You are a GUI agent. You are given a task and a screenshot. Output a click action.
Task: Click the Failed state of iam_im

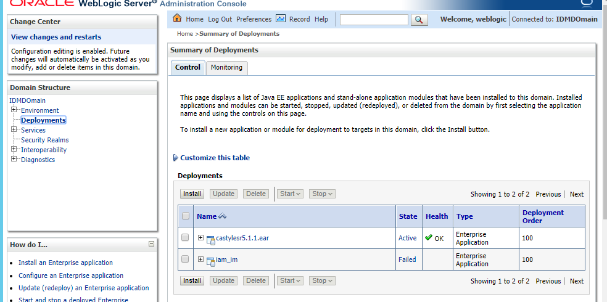click(x=407, y=259)
